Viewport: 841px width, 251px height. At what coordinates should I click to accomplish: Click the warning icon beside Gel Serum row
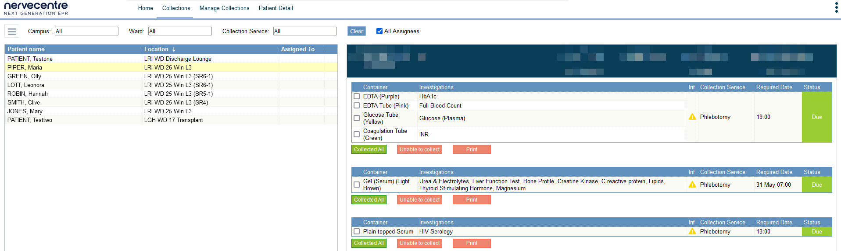coord(692,185)
